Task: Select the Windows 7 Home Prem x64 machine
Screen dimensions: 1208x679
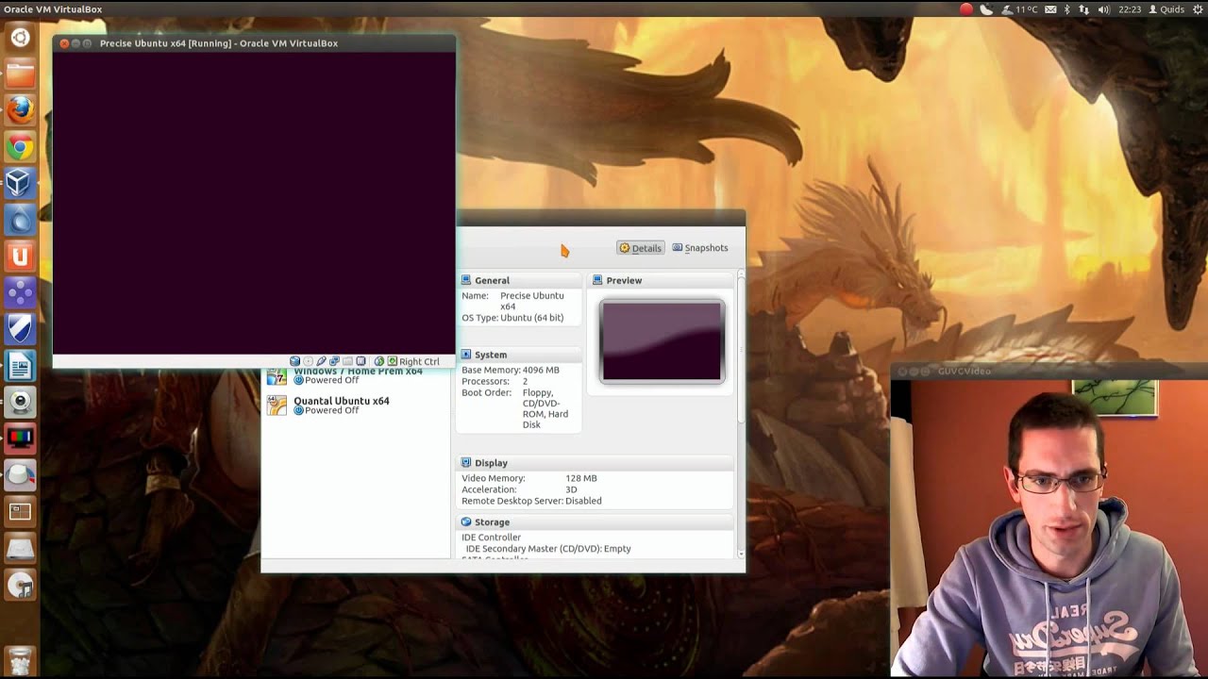Action: 357,375
